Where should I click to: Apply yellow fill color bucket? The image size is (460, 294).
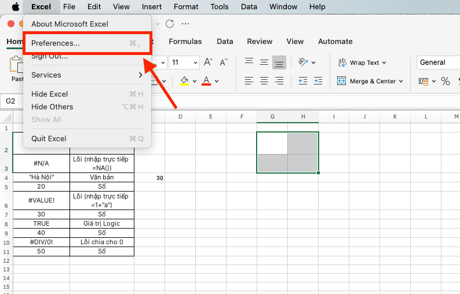184,81
